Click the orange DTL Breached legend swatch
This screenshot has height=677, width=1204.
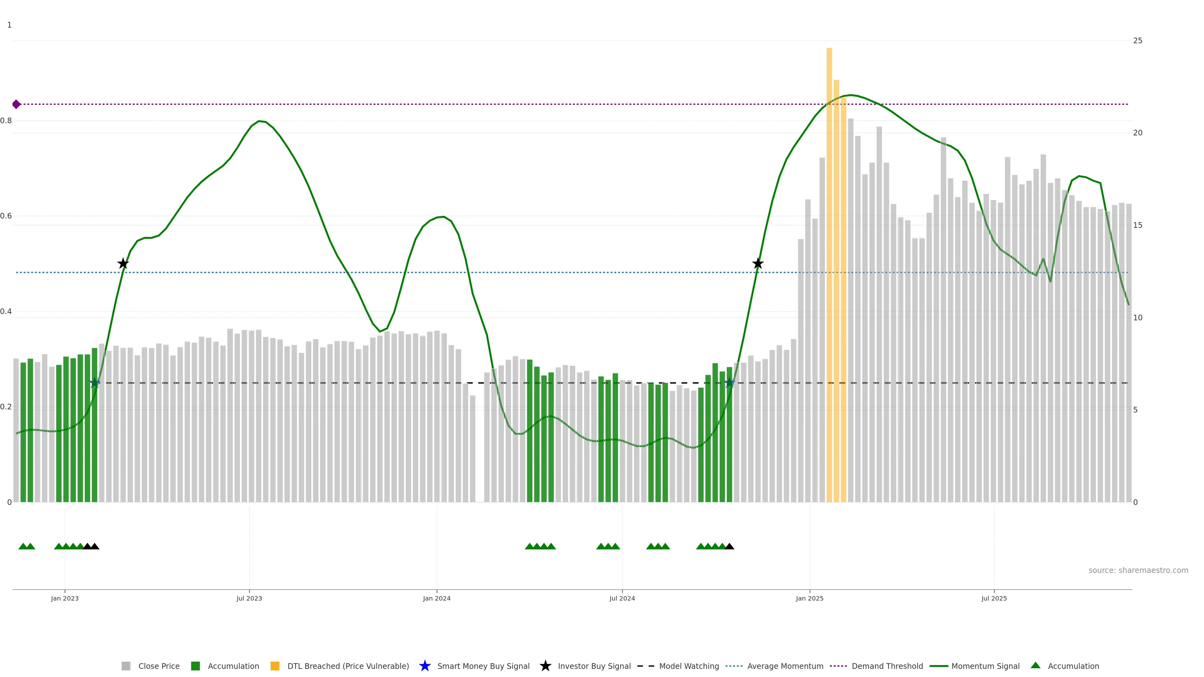pyautogui.click(x=275, y=666)
